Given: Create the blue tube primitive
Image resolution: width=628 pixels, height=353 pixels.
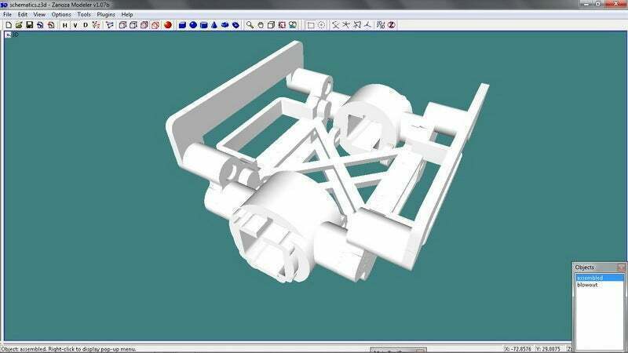Looking at the screenshot, I should click(x=236, y=25).
